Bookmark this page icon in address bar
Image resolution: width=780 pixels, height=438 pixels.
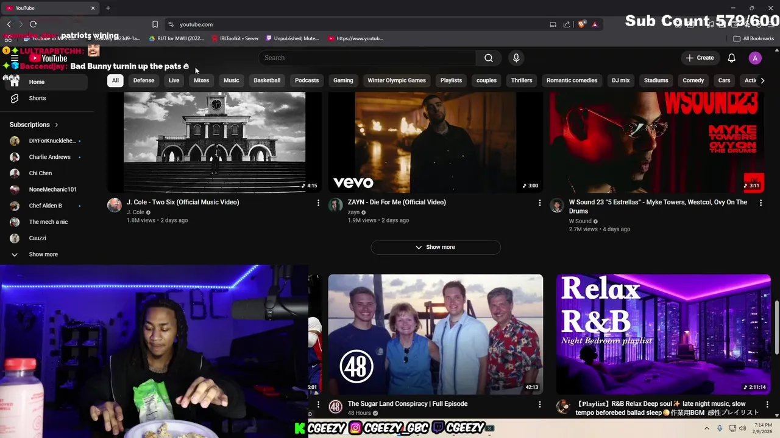155,24
